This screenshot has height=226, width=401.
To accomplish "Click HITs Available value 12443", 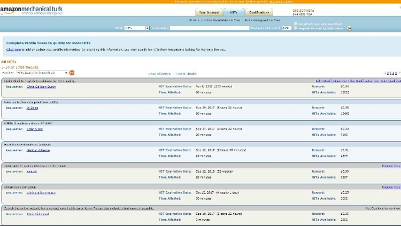I will pos(345,113).
